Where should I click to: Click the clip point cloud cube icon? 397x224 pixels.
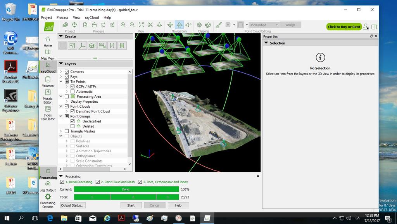point(199,25)
